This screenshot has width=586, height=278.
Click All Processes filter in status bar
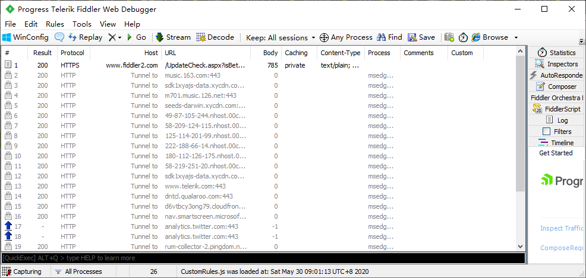[78, 271]
